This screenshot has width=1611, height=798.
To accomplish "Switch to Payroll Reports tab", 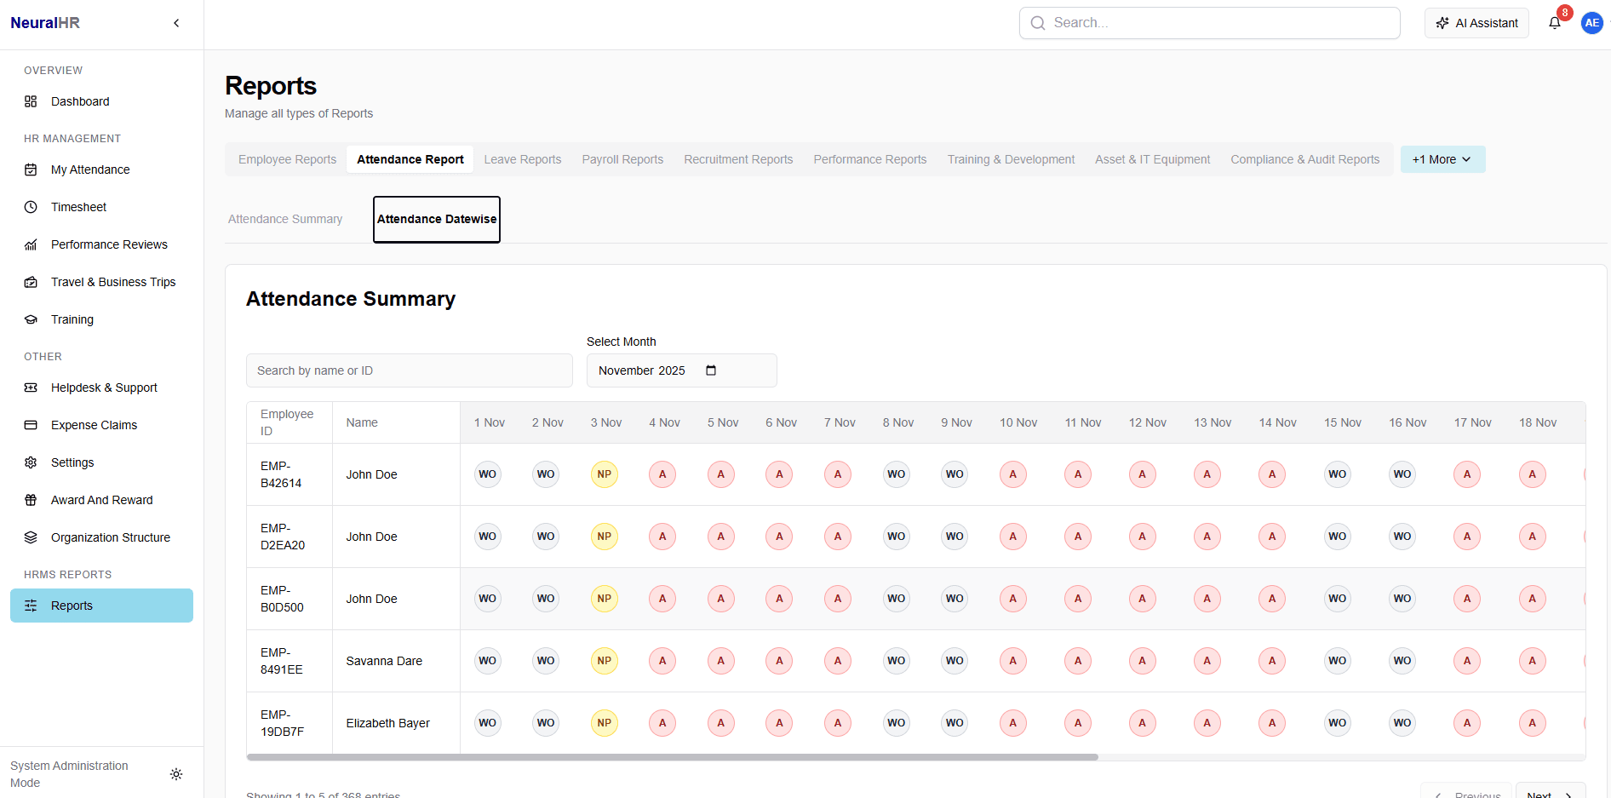I will pos(622,159).
